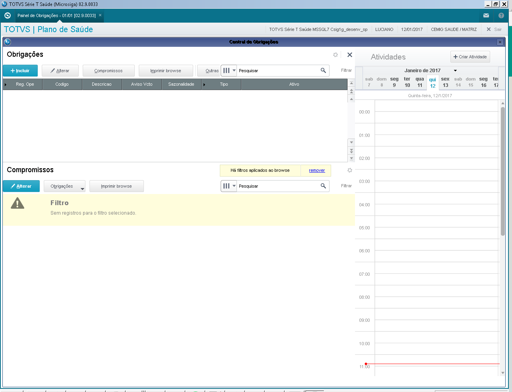512x392 pixels.
Task: Click the CEMIG SAUDE / MATRIZ company label
Action: (454, 29)
